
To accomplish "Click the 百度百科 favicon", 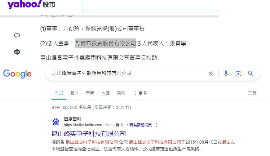I will point(56,122).
